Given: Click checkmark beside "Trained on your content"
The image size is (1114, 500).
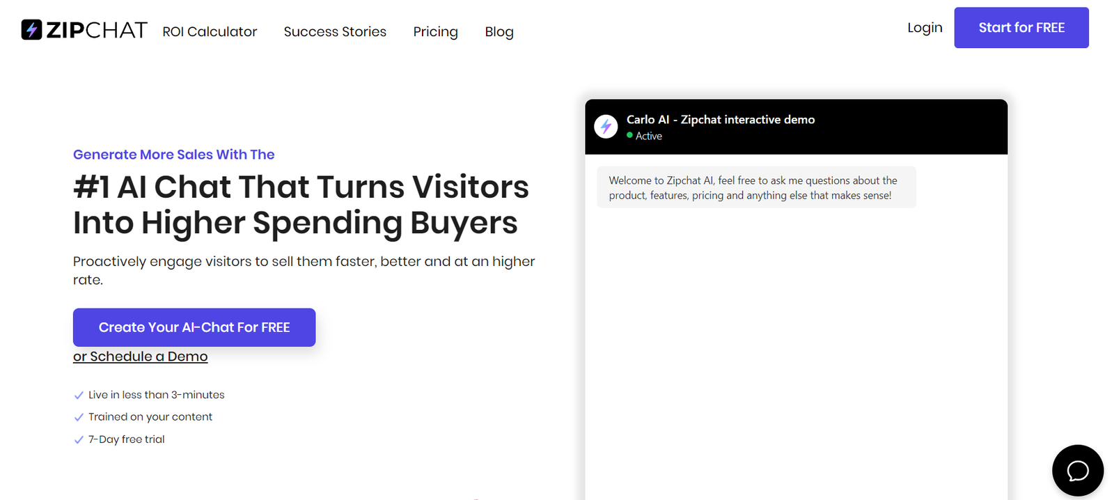Looking at the screenshot, I should (79, 418).
